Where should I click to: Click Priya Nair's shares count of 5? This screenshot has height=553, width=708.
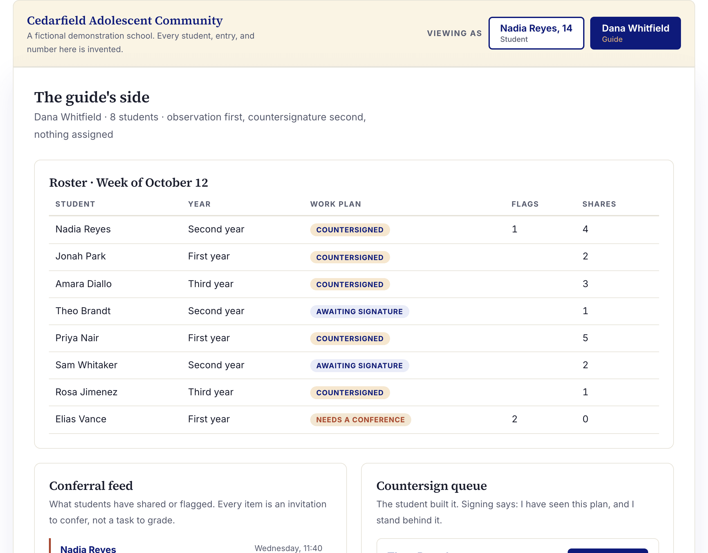(x=585, y=338)
